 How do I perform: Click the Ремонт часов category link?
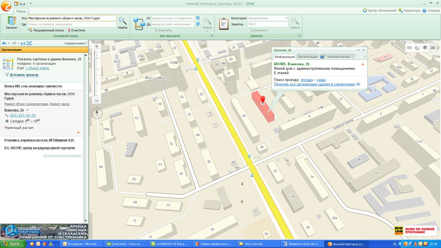pos(59,104)
